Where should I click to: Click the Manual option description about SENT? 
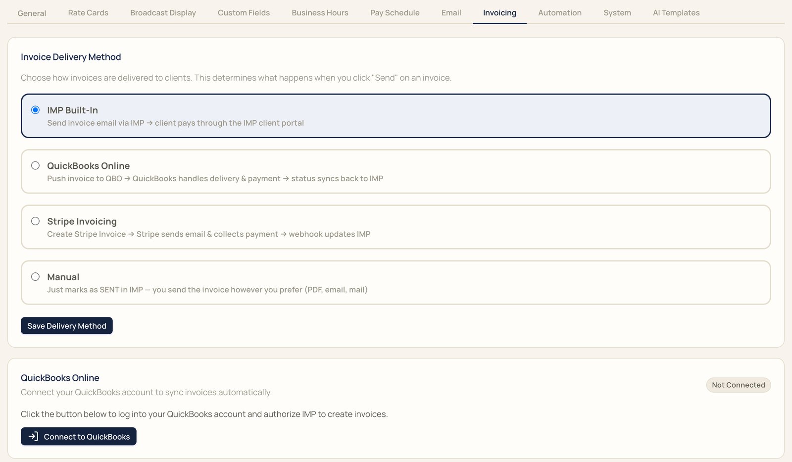(x=207, y=290)
